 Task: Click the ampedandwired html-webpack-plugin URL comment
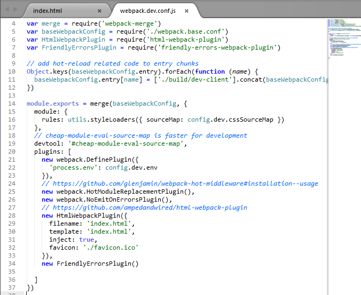tap(144, 208)
